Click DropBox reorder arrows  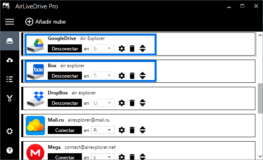(143, 103)
